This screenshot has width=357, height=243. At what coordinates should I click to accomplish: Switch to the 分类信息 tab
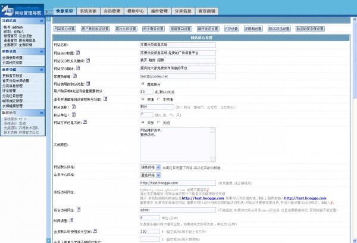pyautogui.click(x=183, y=11)
